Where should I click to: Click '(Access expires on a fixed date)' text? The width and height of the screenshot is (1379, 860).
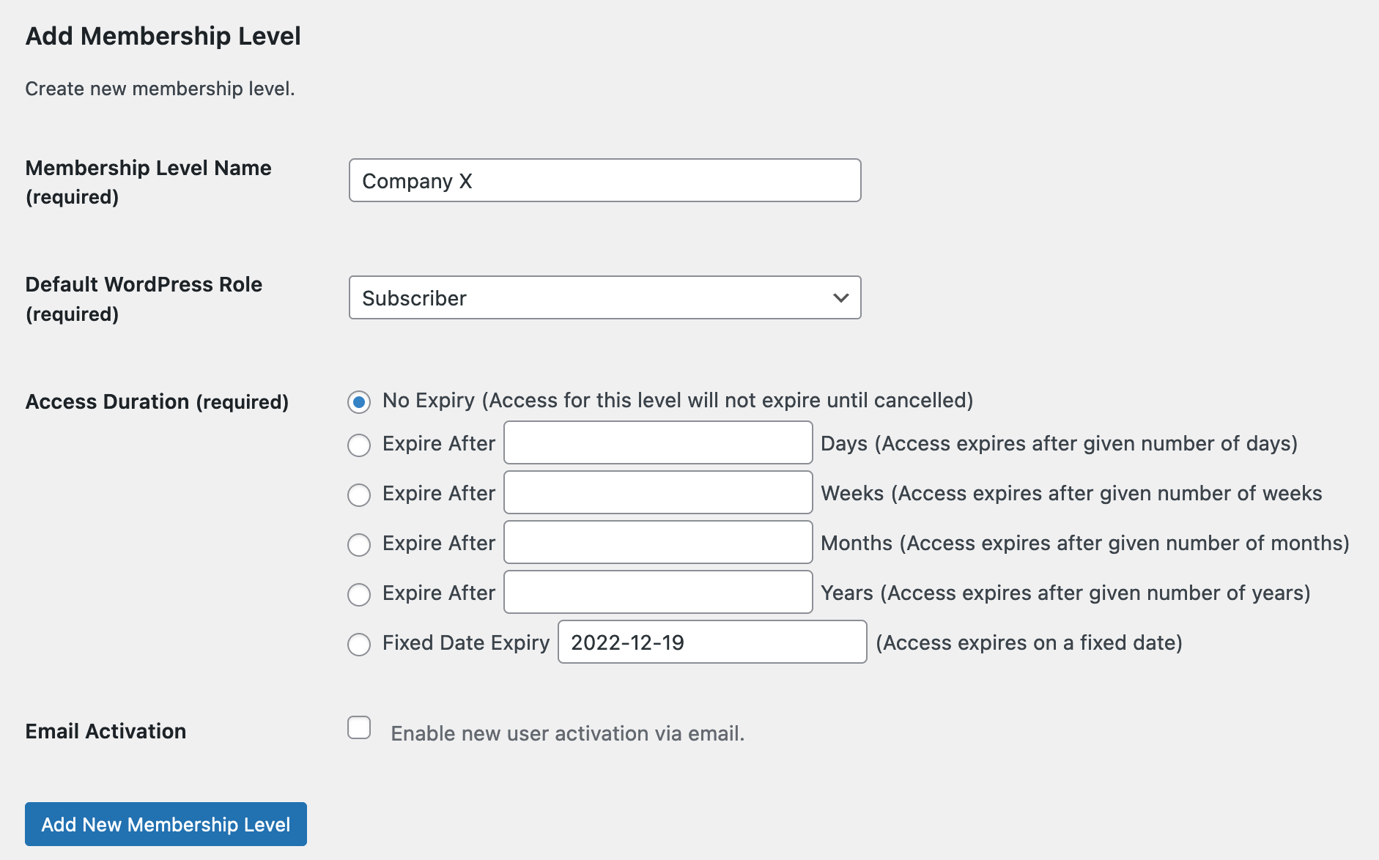coord(1029,642)
